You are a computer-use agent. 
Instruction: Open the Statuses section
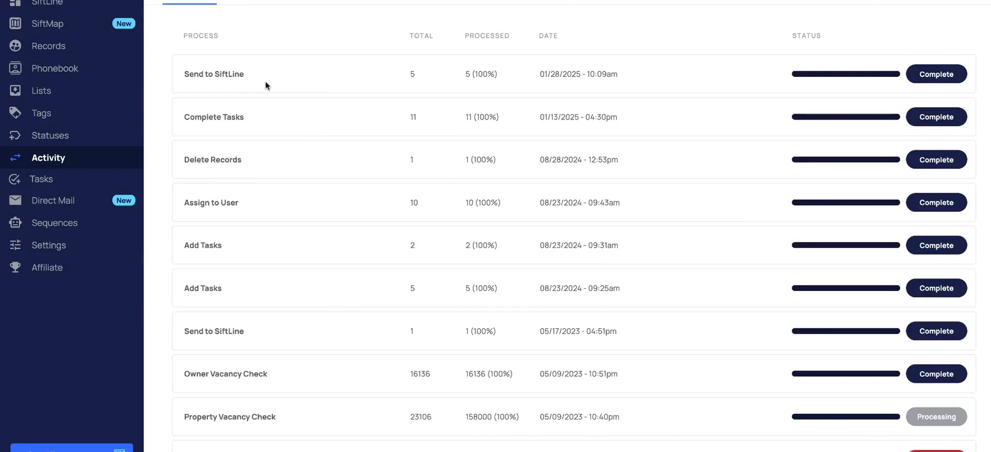[x=50, y=135]
